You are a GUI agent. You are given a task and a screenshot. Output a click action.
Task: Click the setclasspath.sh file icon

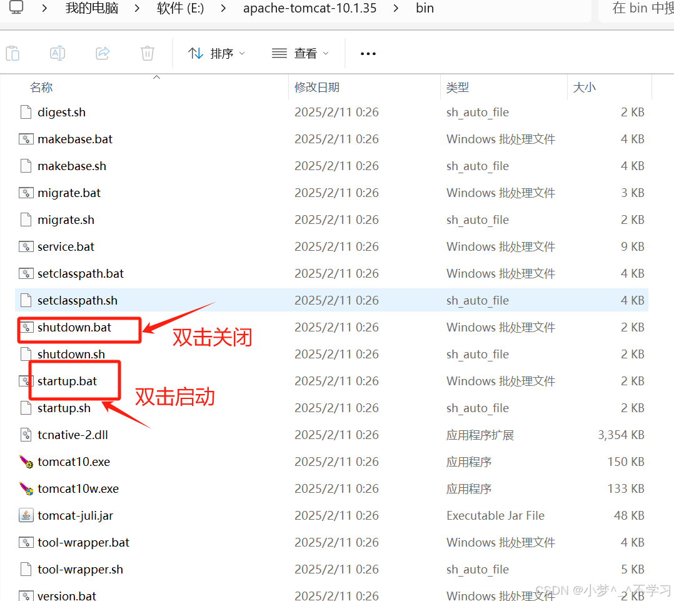(26, 300)
